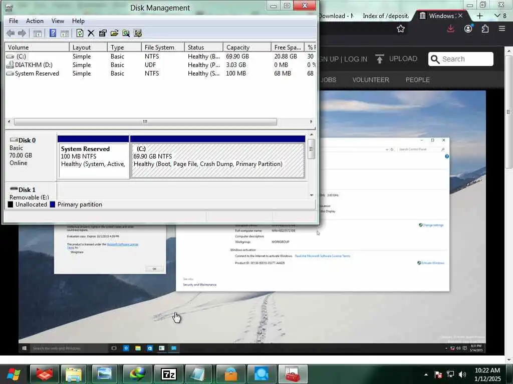Open the Windows Start button

14,374
